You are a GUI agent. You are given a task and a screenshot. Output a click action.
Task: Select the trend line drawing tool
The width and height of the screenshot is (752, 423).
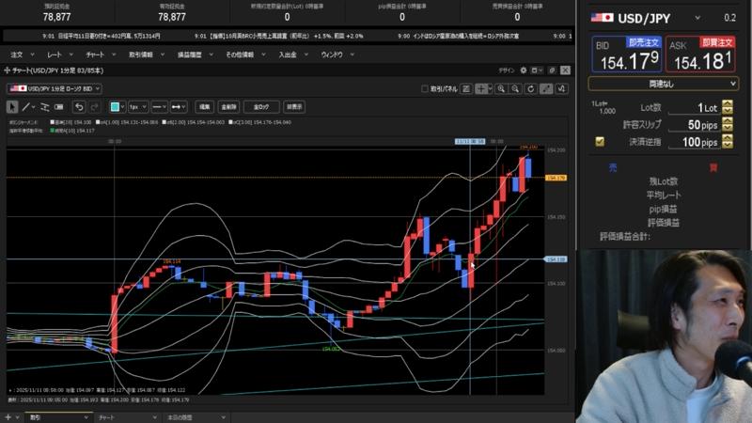[x=26, y=107]
